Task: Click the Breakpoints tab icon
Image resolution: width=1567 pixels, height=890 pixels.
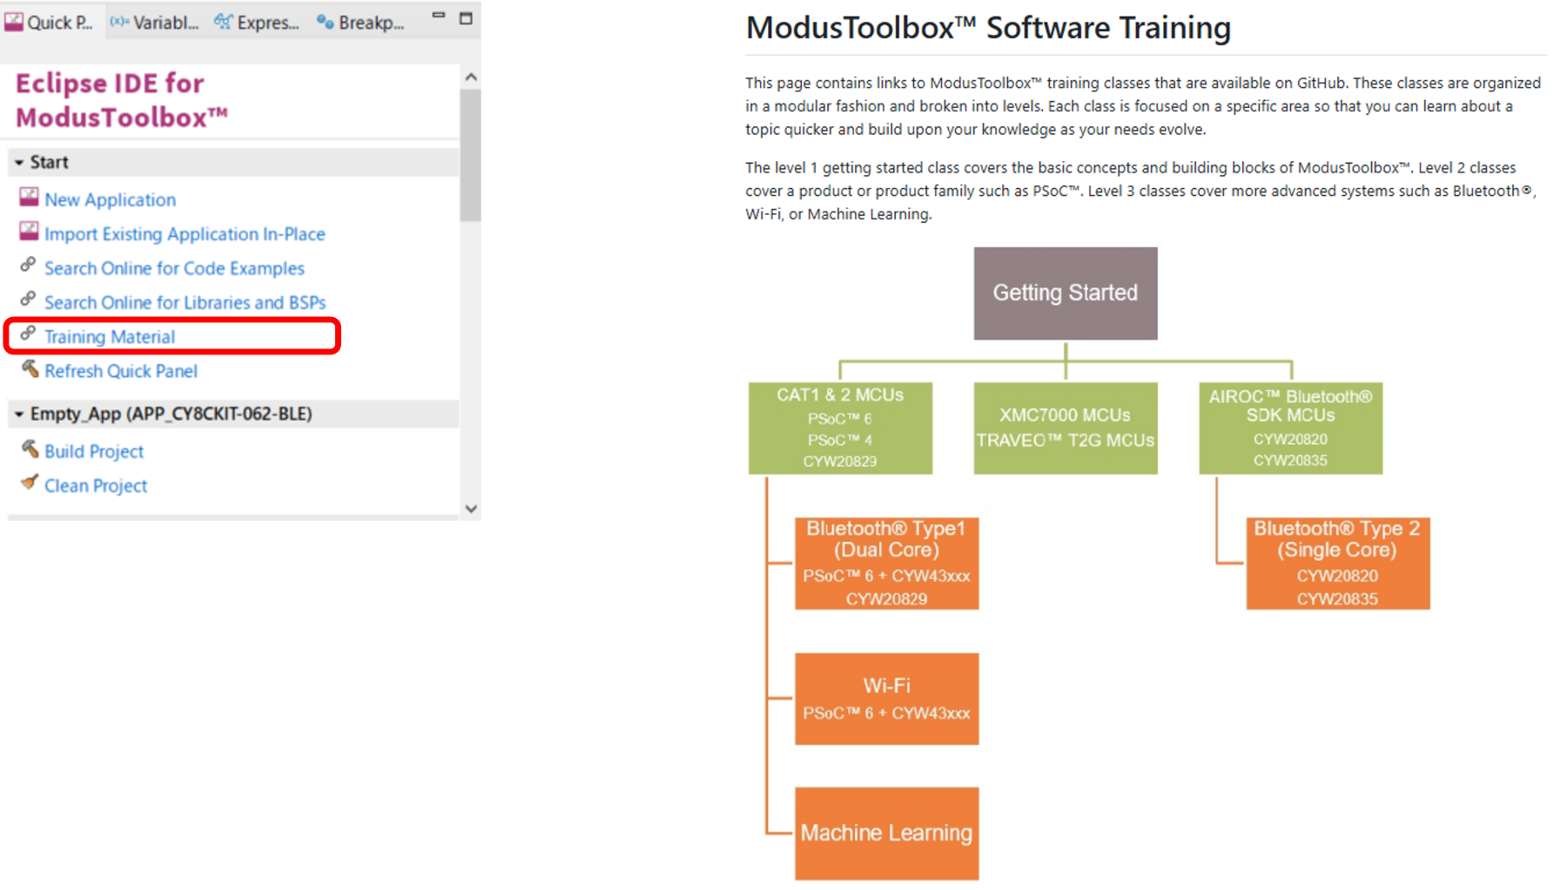Action: click(x=326, y=22)
